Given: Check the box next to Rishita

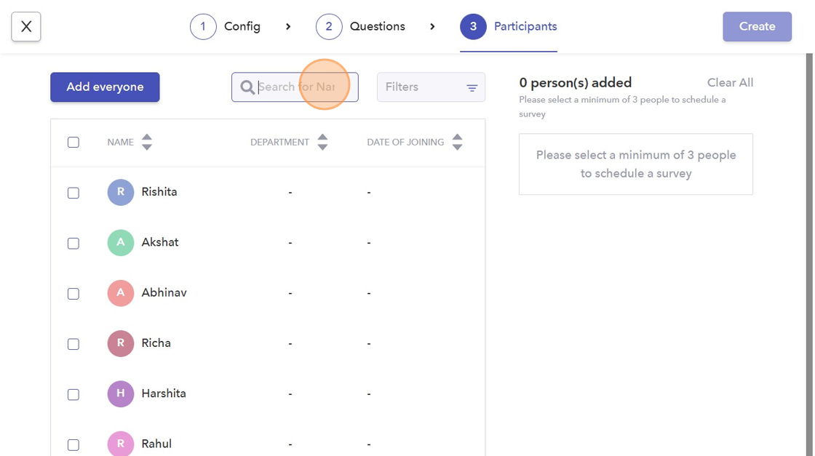Looking at the screenshot, I should point(73,193).
